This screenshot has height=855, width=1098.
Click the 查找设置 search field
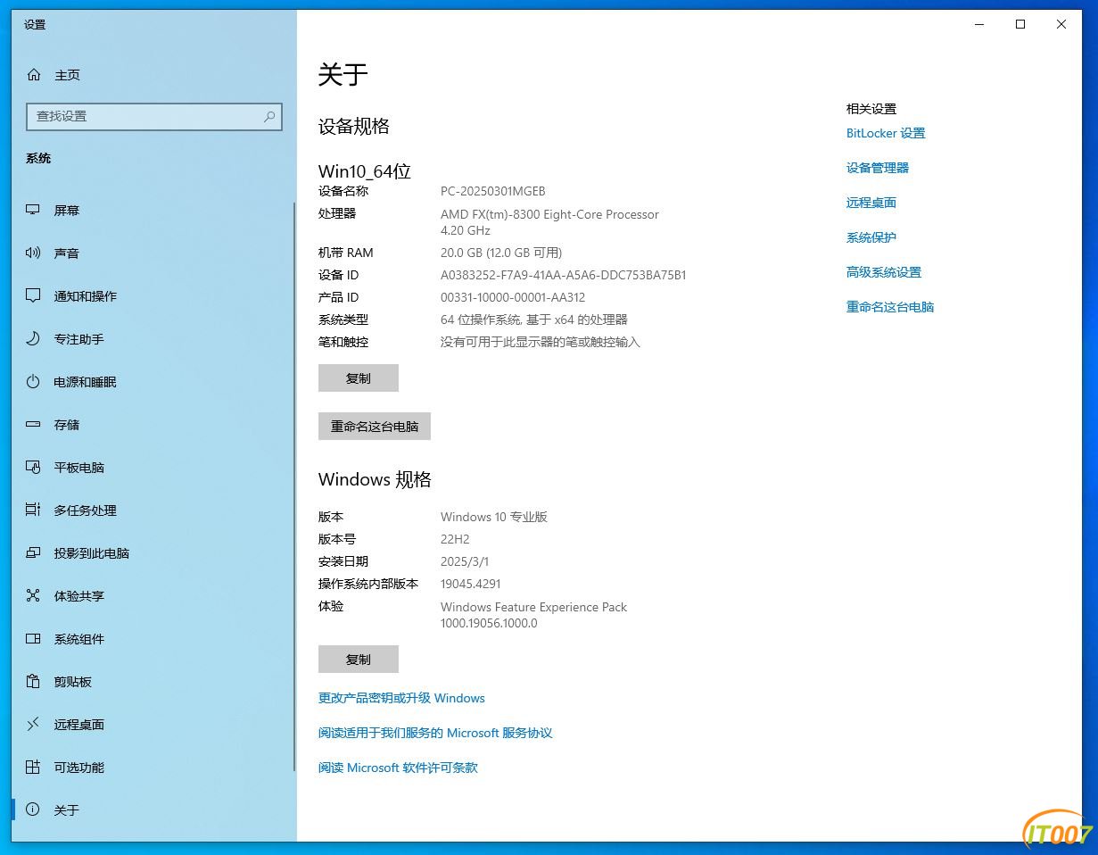[153, 117]
